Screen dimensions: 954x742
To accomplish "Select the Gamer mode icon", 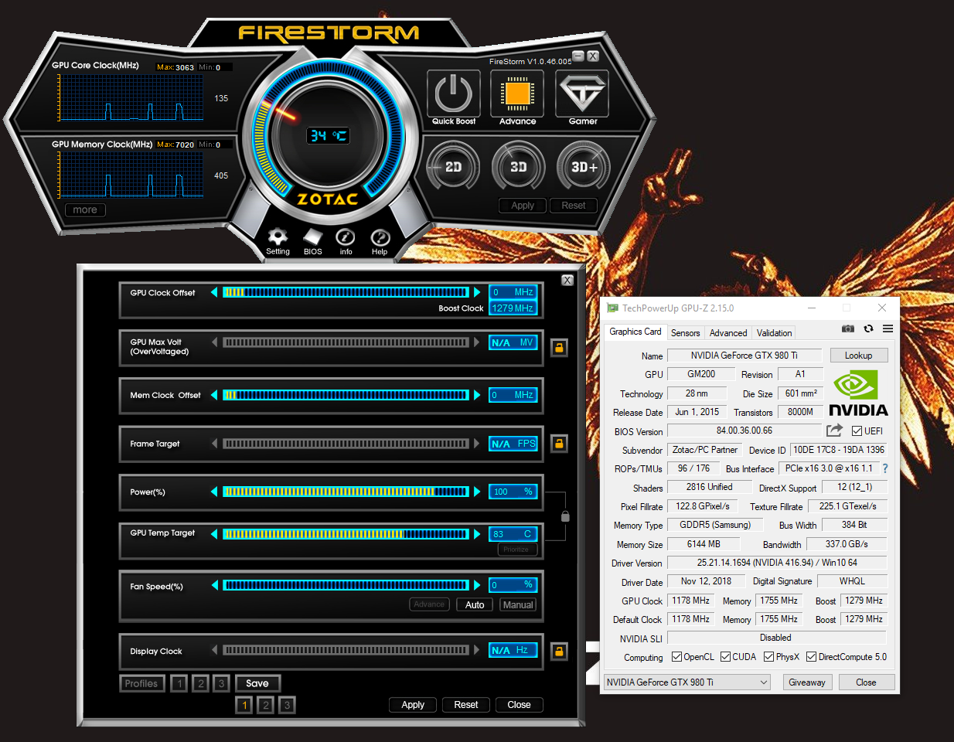I will coord(582,94).
